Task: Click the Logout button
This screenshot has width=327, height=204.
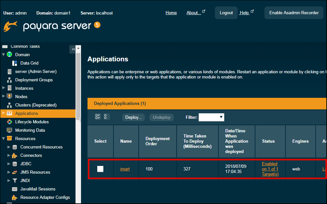Action: 226,13
